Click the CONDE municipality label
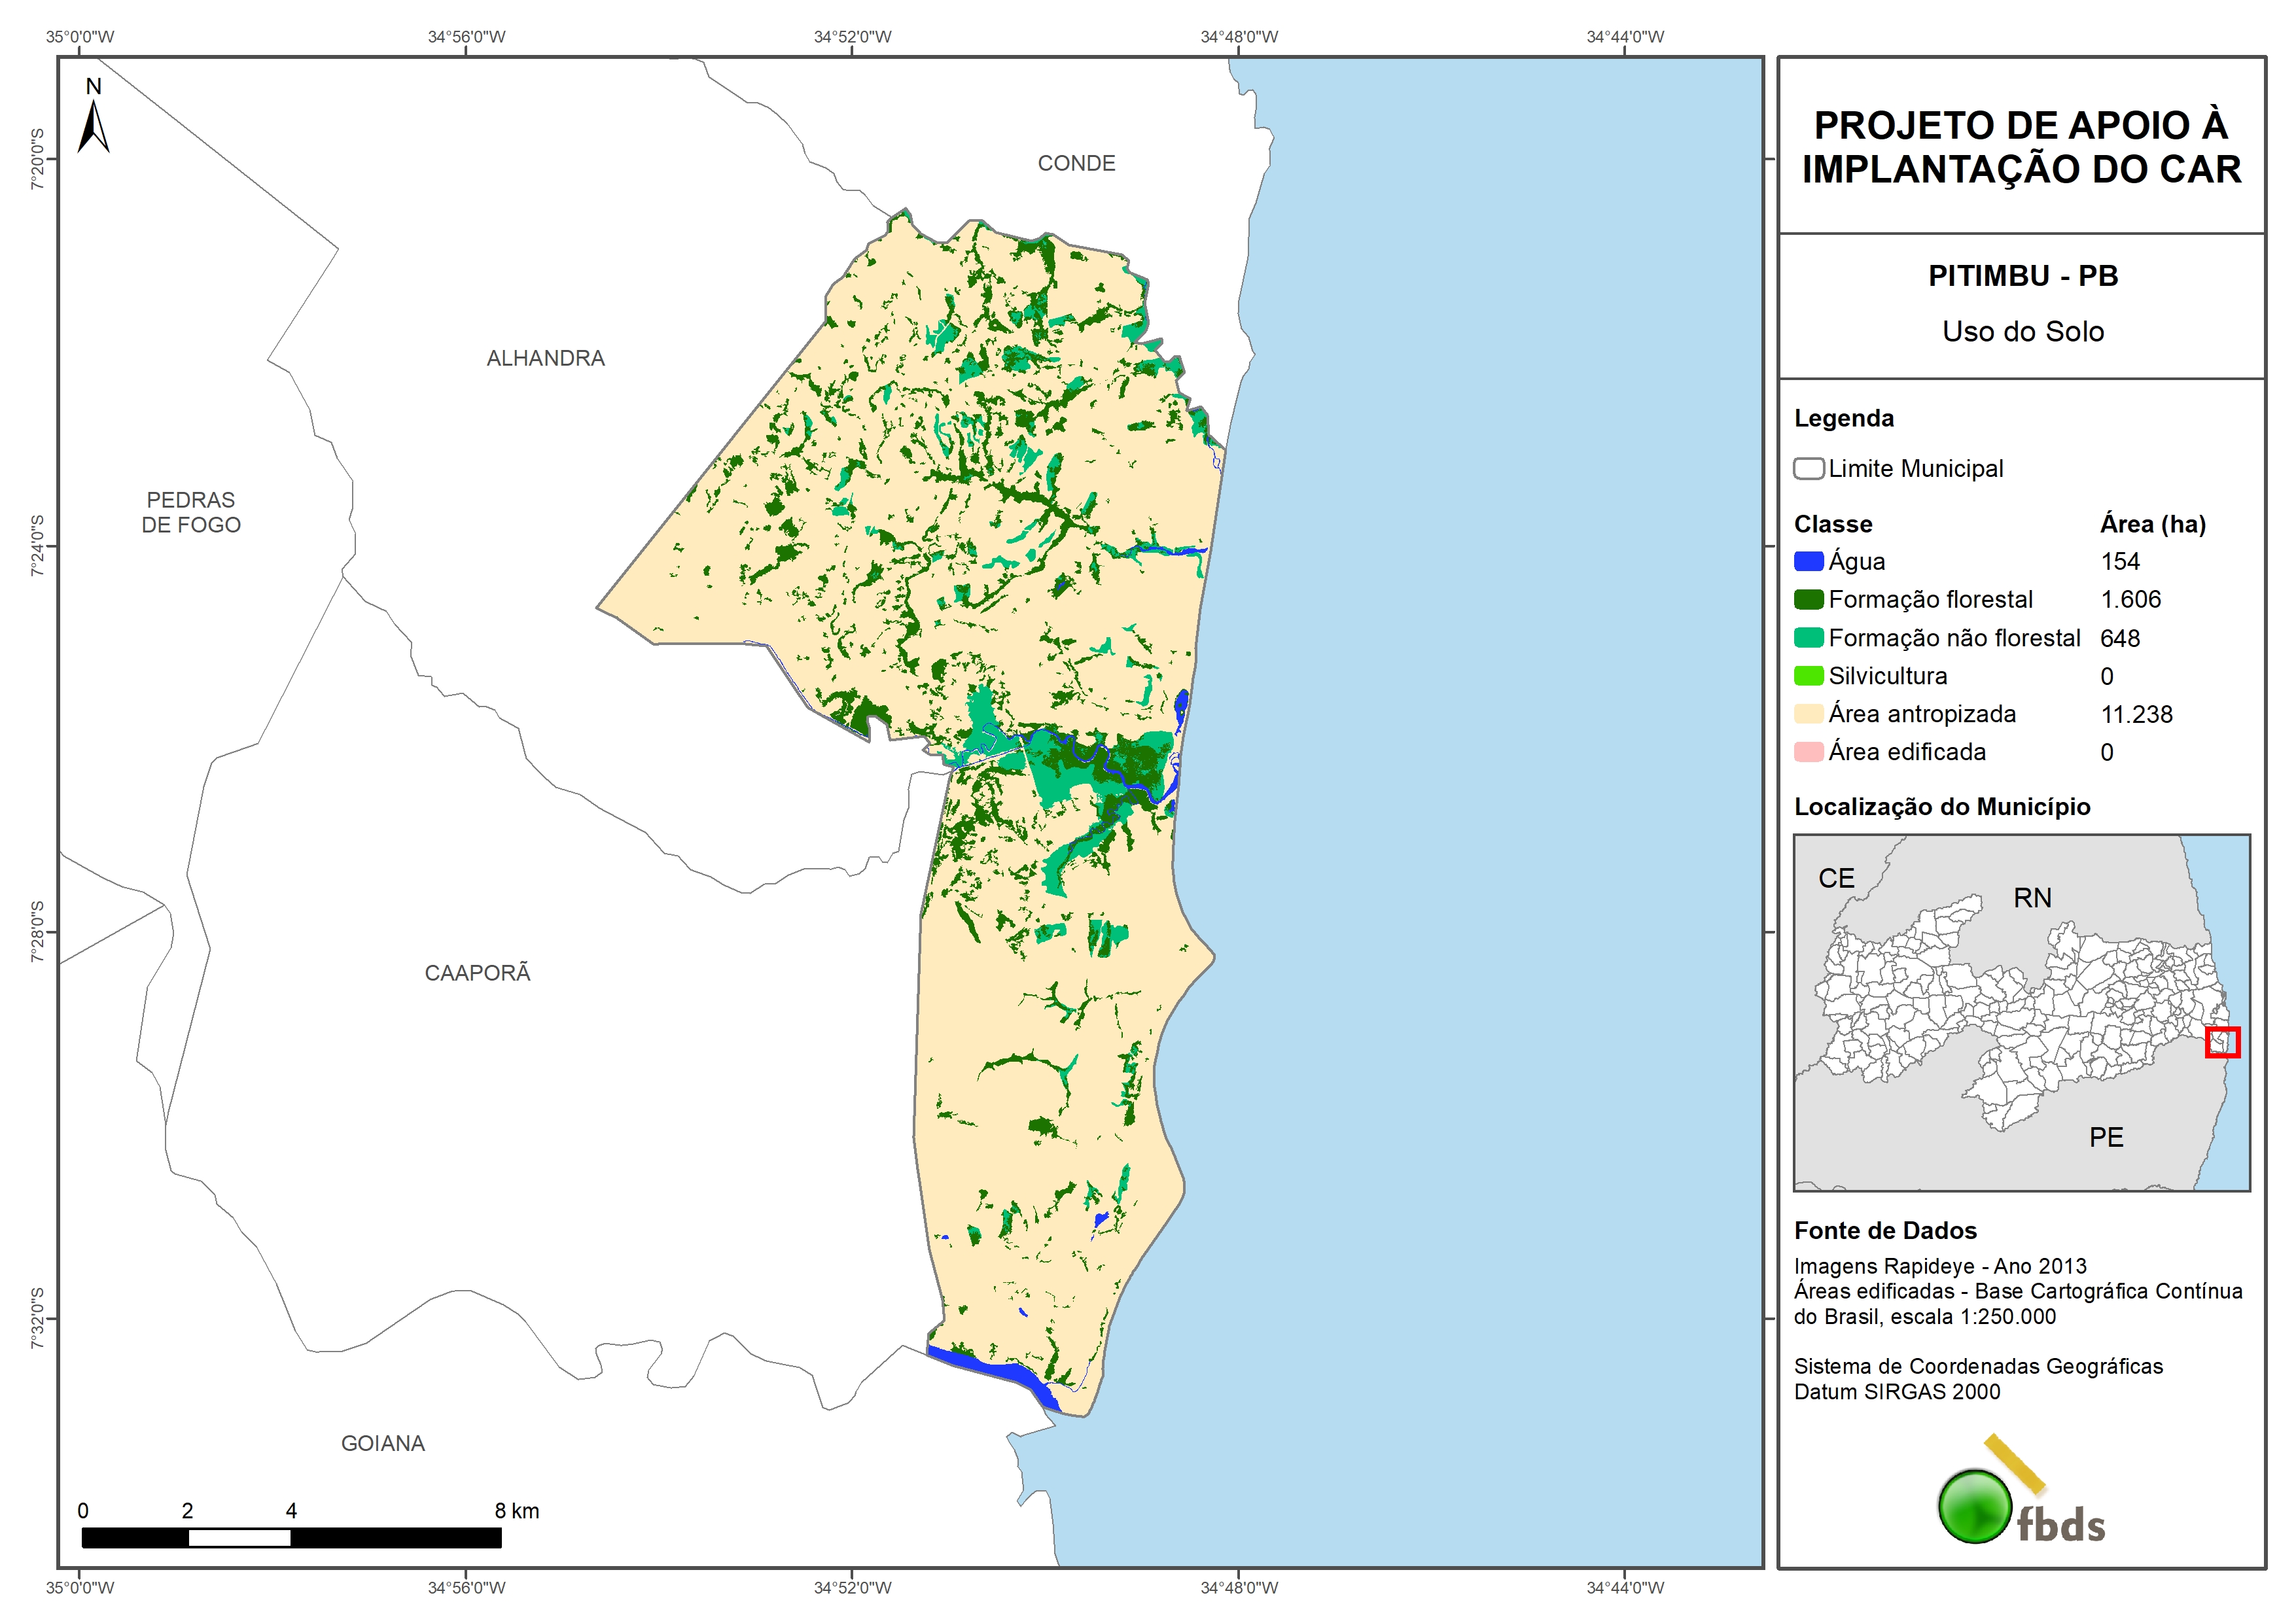 pos(1076,163)
